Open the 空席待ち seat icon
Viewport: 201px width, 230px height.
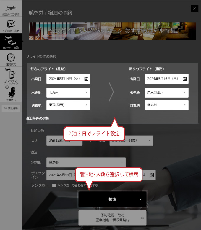pyautogui.click(x=11, y=93)
